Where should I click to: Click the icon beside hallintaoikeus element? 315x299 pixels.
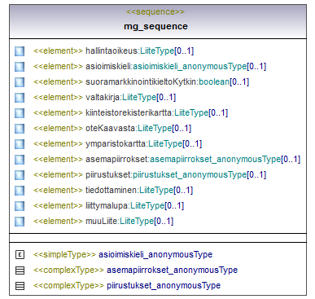(x=20, y=51)
